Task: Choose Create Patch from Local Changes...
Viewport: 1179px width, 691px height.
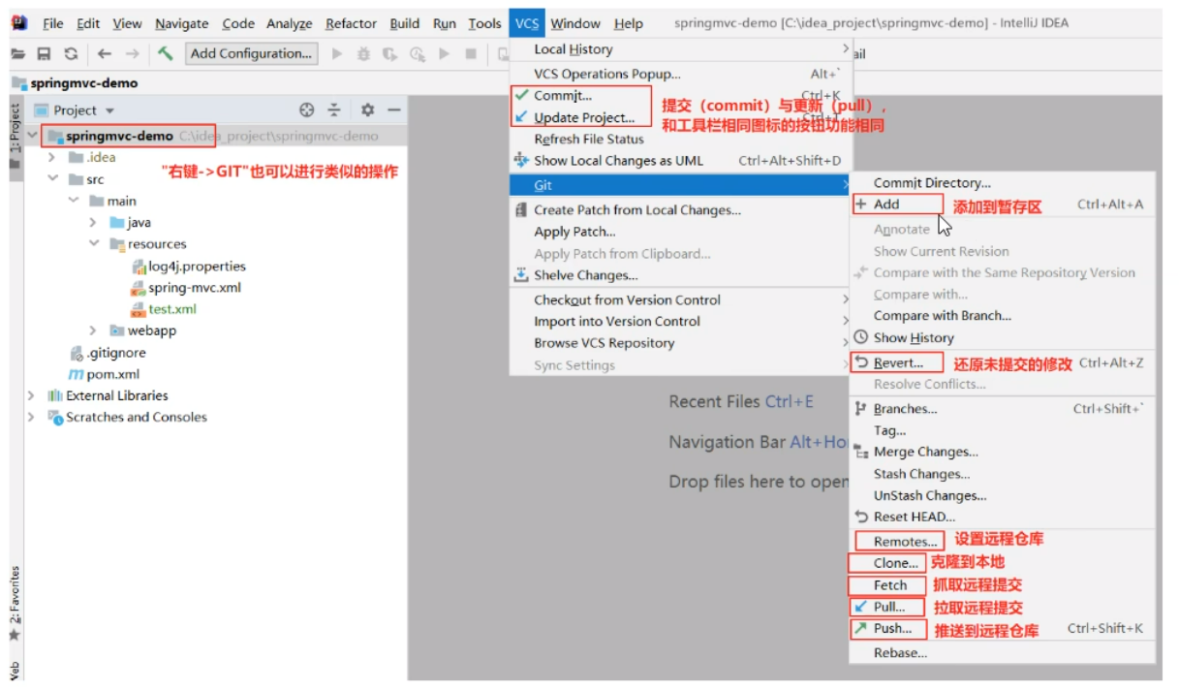Action: point(680,210)
